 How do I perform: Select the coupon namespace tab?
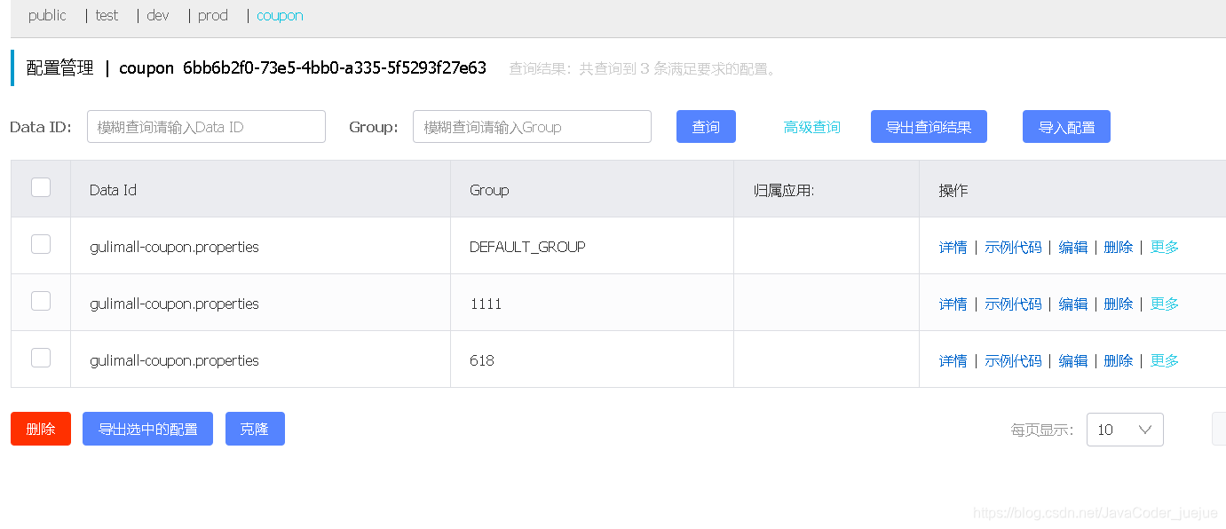coord(280,15)
